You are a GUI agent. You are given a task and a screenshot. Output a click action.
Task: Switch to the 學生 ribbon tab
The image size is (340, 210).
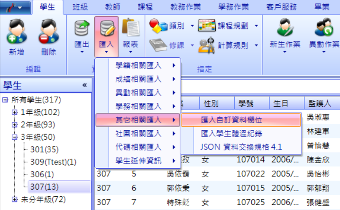tap(47, 7)
